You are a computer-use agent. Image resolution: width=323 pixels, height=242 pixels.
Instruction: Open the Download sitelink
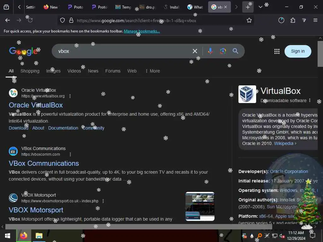[x=18, y=128]
